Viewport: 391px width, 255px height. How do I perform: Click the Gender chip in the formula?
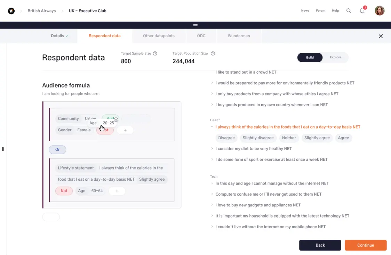pos(65,130)
